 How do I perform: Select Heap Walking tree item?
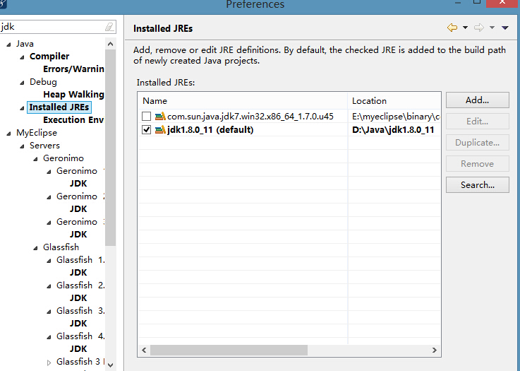[x=73, y=94]
